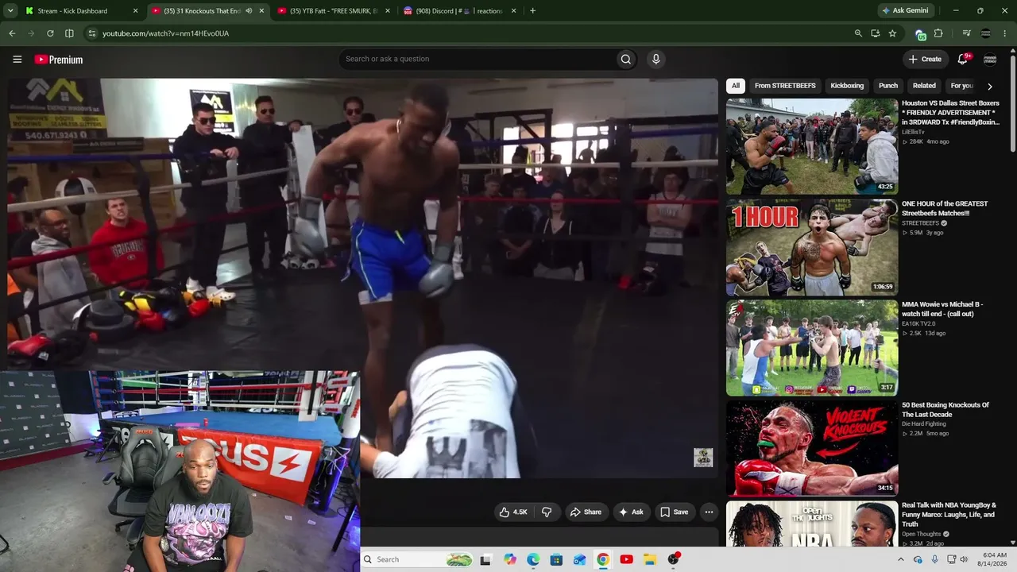Save the video to a playlist
The image size is (1017, 572).
675,512
